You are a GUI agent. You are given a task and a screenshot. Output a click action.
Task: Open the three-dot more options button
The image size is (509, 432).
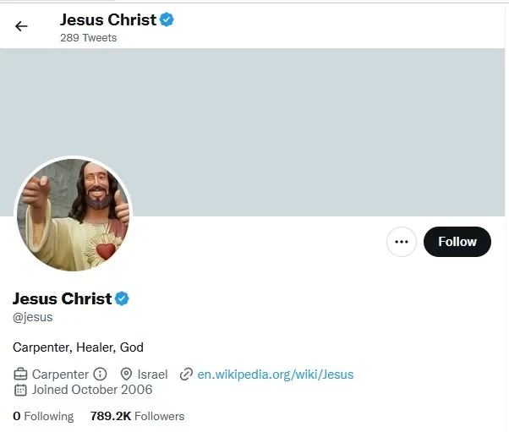point(402,242)
